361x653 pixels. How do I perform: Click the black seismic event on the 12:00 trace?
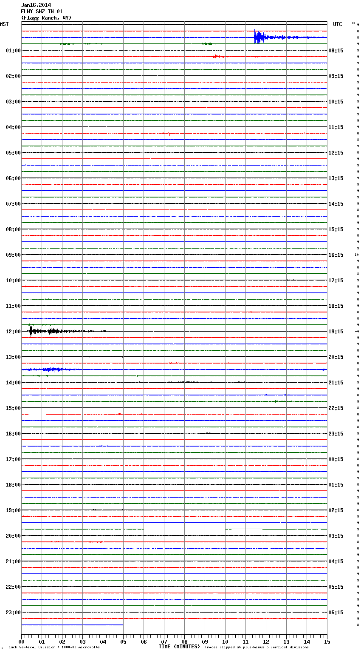[x=31, y=331]
